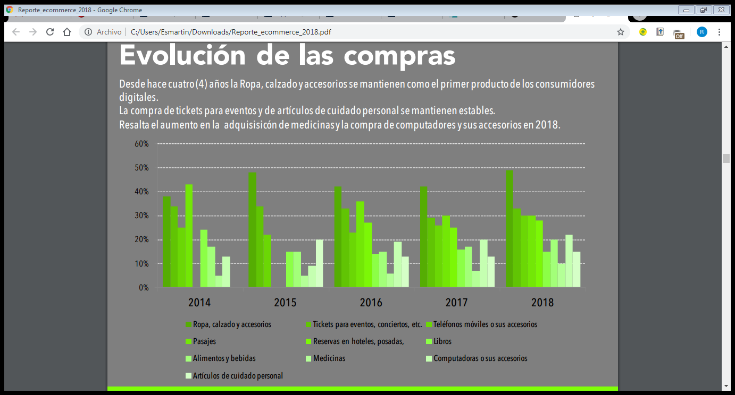Click the browser back arrow
735x395 pixels.
(16, 32)
